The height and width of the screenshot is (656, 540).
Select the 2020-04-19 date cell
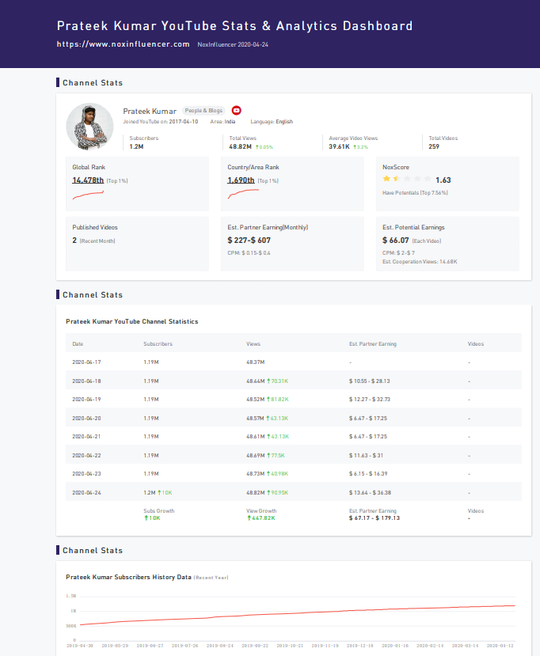tap(86, 400)
